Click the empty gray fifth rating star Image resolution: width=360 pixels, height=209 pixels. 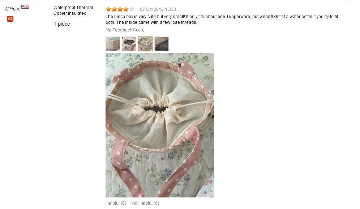131,9
